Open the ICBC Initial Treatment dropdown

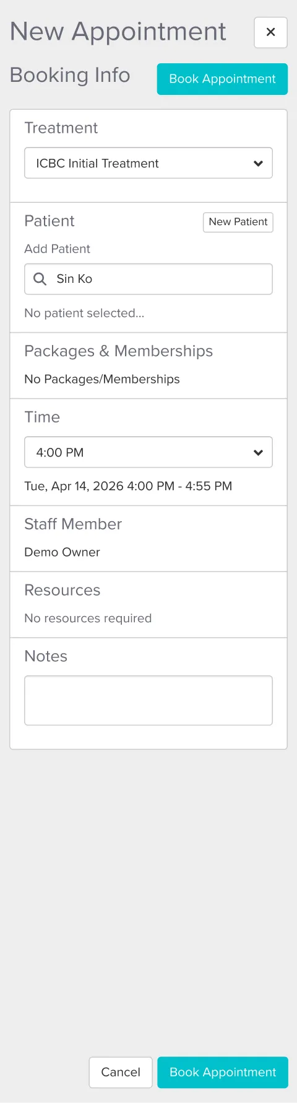coord(148,163)
